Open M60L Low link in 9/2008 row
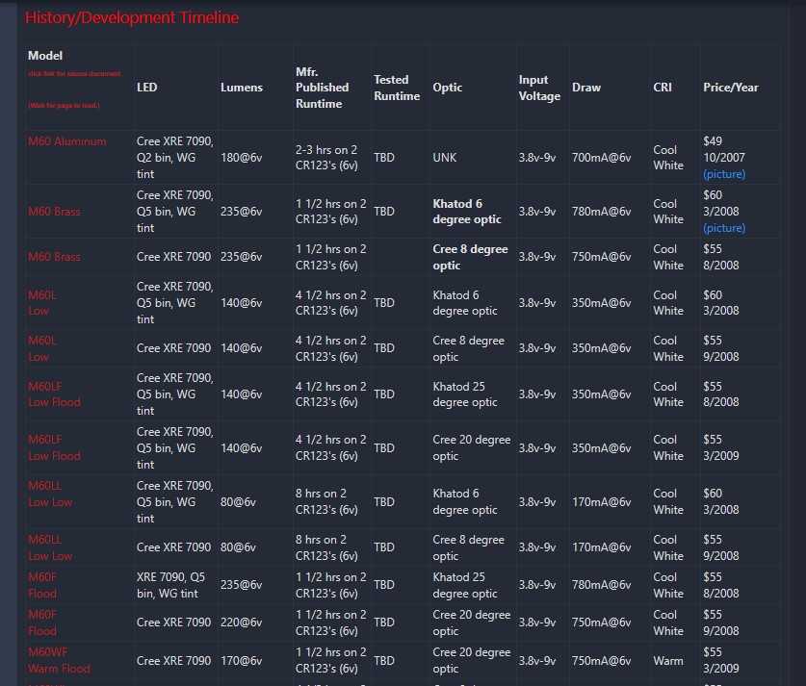 (42, 348)
